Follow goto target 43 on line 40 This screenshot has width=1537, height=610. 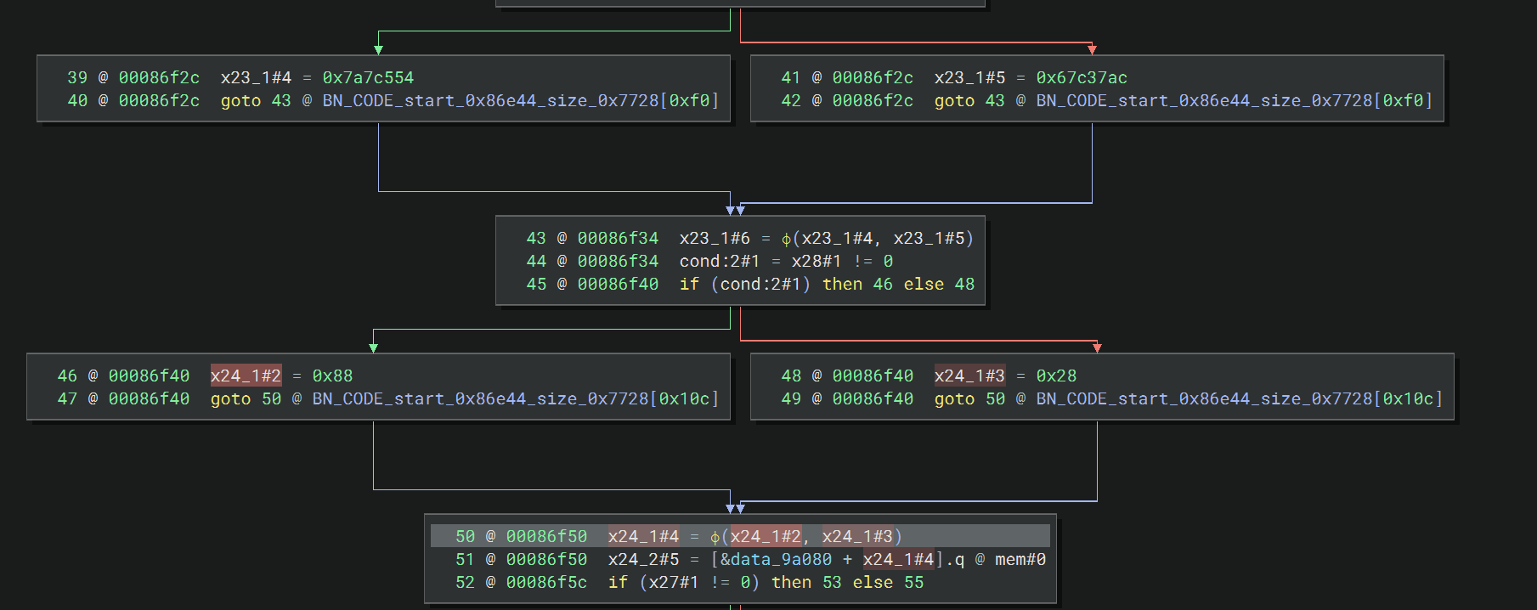click(281, 100)
